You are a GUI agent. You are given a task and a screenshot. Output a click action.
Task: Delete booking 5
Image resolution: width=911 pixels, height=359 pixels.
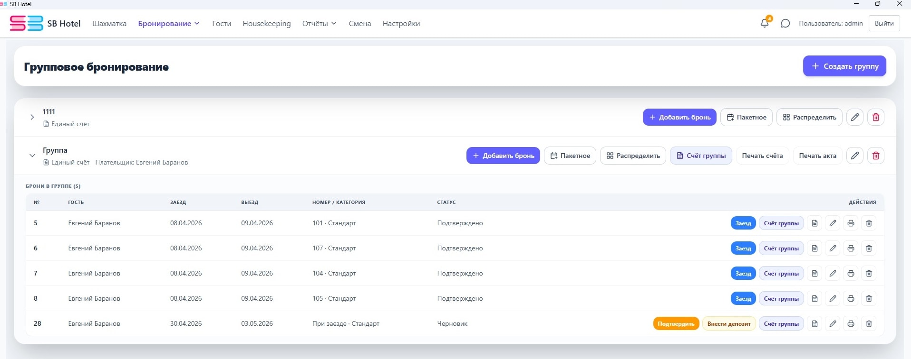869,223
